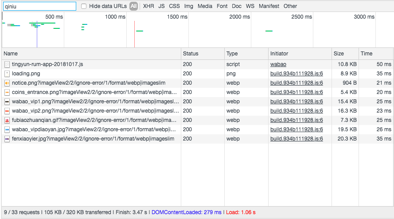Open build.934b111928.js:6 initiator for fenxiaoyier.jpg
The height and width of the screenshot is (219, 394).
(x=296, y=139)
